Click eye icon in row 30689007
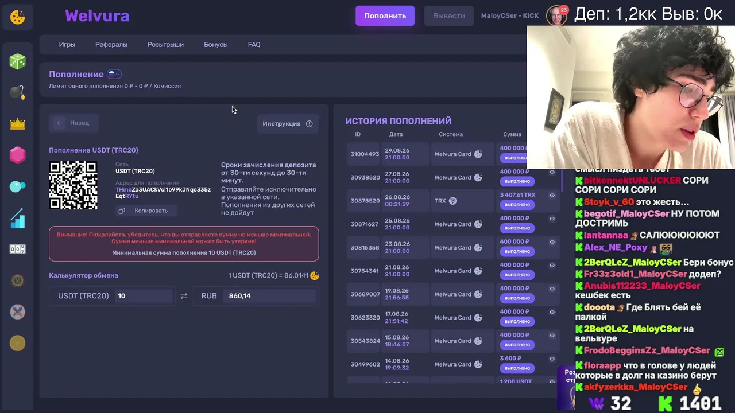Image resolution: width=735 pixels, height=413 pixels. coord(552,289)
